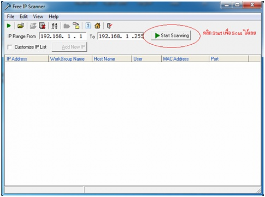Open the File menu

[11, 17]
